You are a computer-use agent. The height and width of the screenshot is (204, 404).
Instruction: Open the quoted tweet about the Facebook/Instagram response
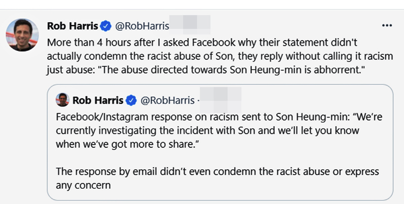click(x=220, y=142)
